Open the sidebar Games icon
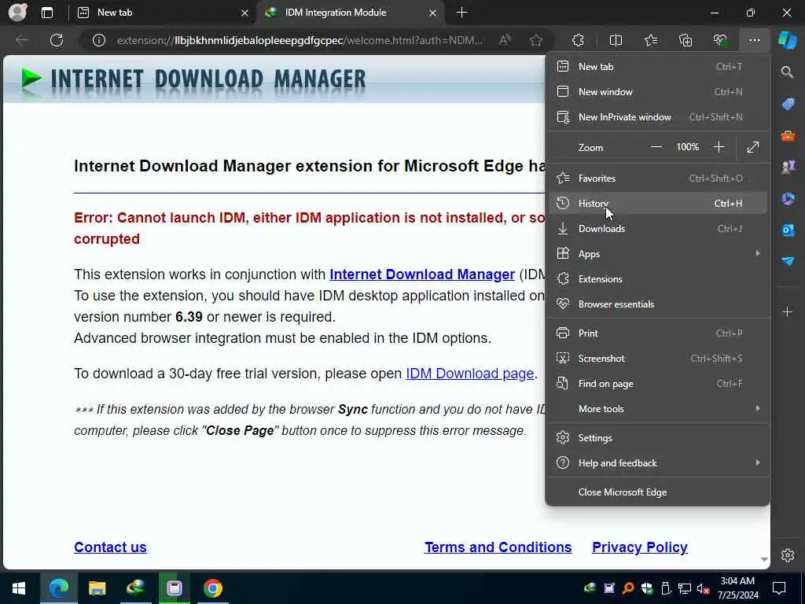This screenshot has height=604, width=805. [788, 167]
